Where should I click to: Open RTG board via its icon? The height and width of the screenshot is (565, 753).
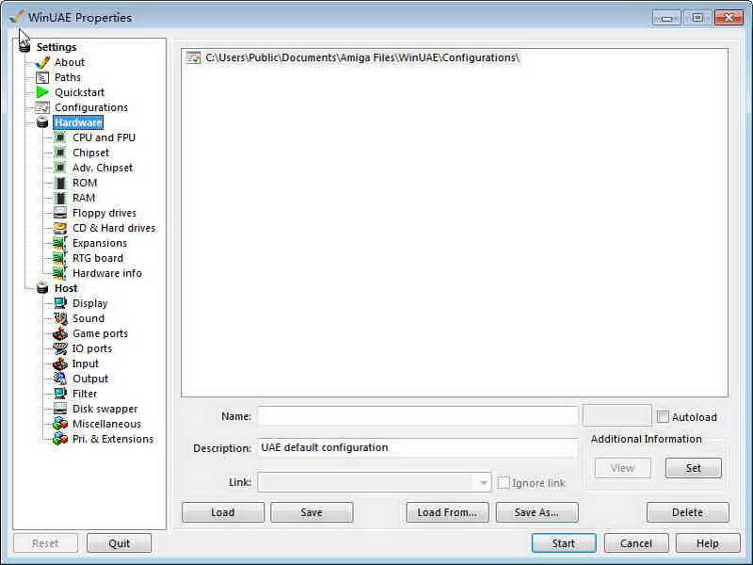click(x=60, y=258)
